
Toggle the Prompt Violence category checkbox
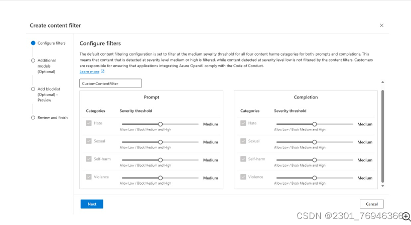pyautogui.click(x=89, y=176)
